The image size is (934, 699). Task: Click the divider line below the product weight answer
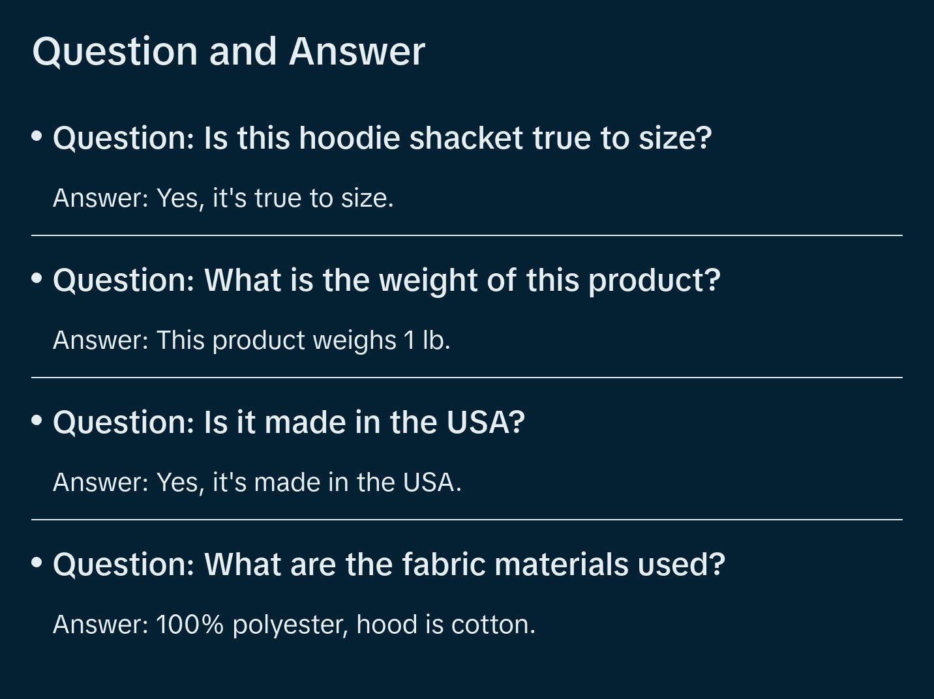click(x=467, y=378)
